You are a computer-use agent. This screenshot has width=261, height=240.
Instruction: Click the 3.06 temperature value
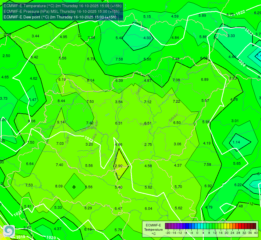point(177,144)
